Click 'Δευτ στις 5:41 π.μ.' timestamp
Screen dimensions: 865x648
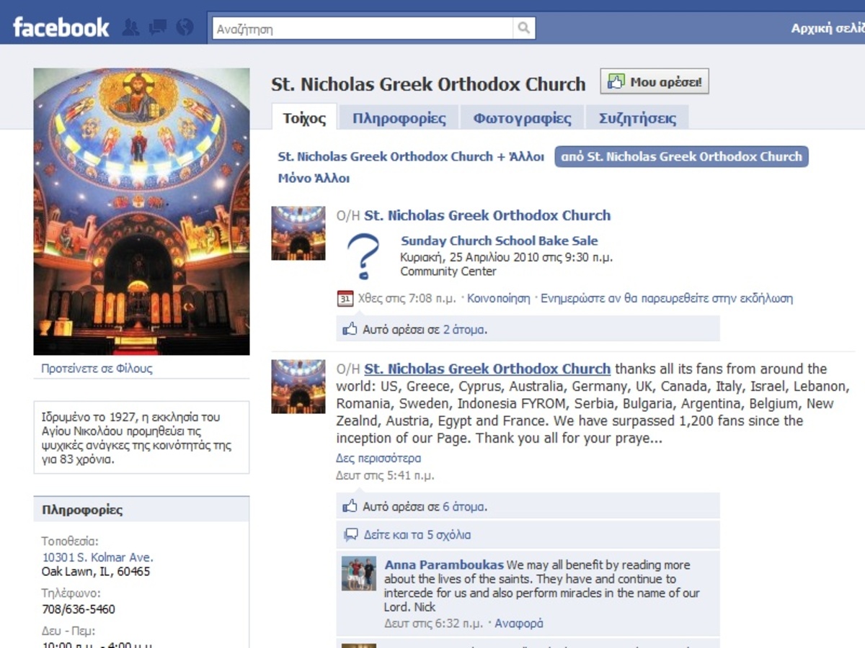pyautogui.click(x=385, y=476)
